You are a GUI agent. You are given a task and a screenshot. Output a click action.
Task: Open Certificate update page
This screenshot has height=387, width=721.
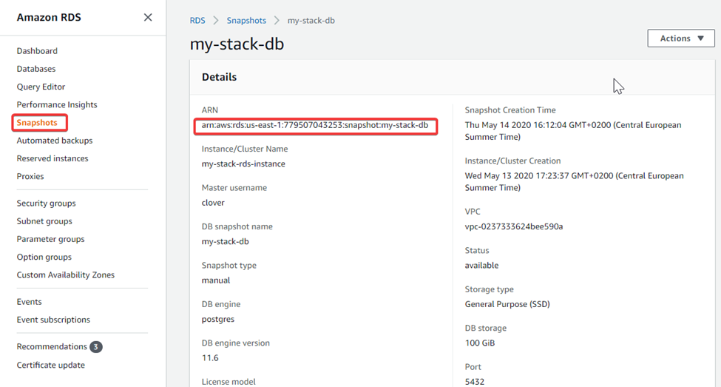coord(50,365)
